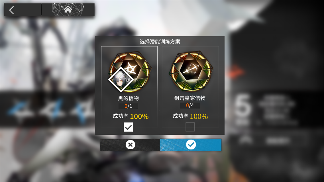Click the 狙击皇家信物 label
The width and height of the screenshot is (324, 182).
pyautogui.click(x=190, y=98)
